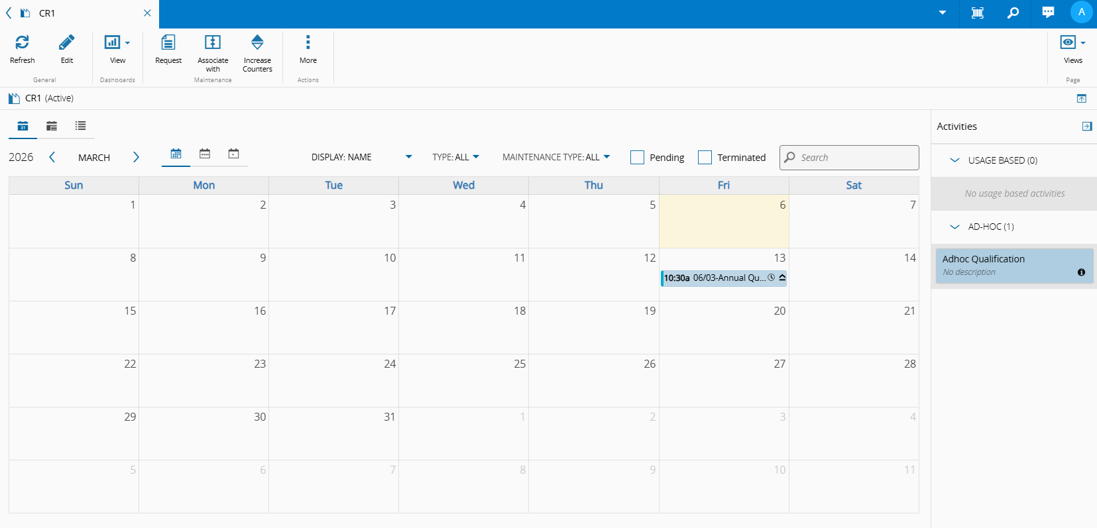Image resolution: width=1097 pixels, height=528 pixels.
Task: Enable the Pending checkbox
Action: click(638, 158)
